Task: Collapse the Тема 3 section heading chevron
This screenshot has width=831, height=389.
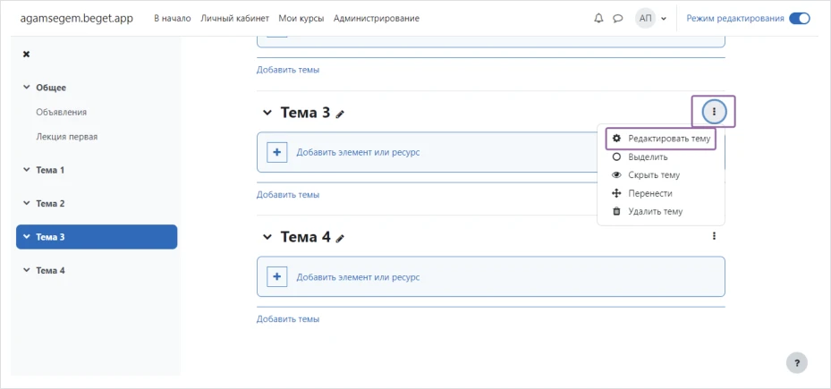Action: (x=266, y=113)
